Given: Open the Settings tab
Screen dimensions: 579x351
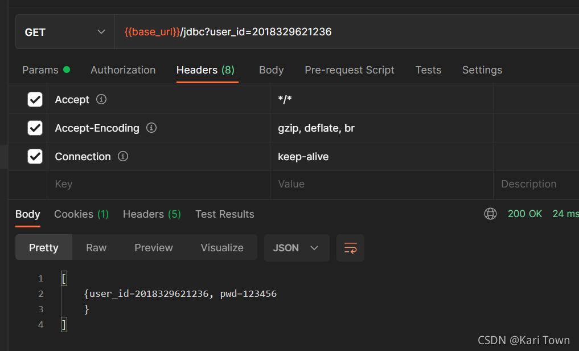Looking at the screenshot, I should click(x=482, y=70).
